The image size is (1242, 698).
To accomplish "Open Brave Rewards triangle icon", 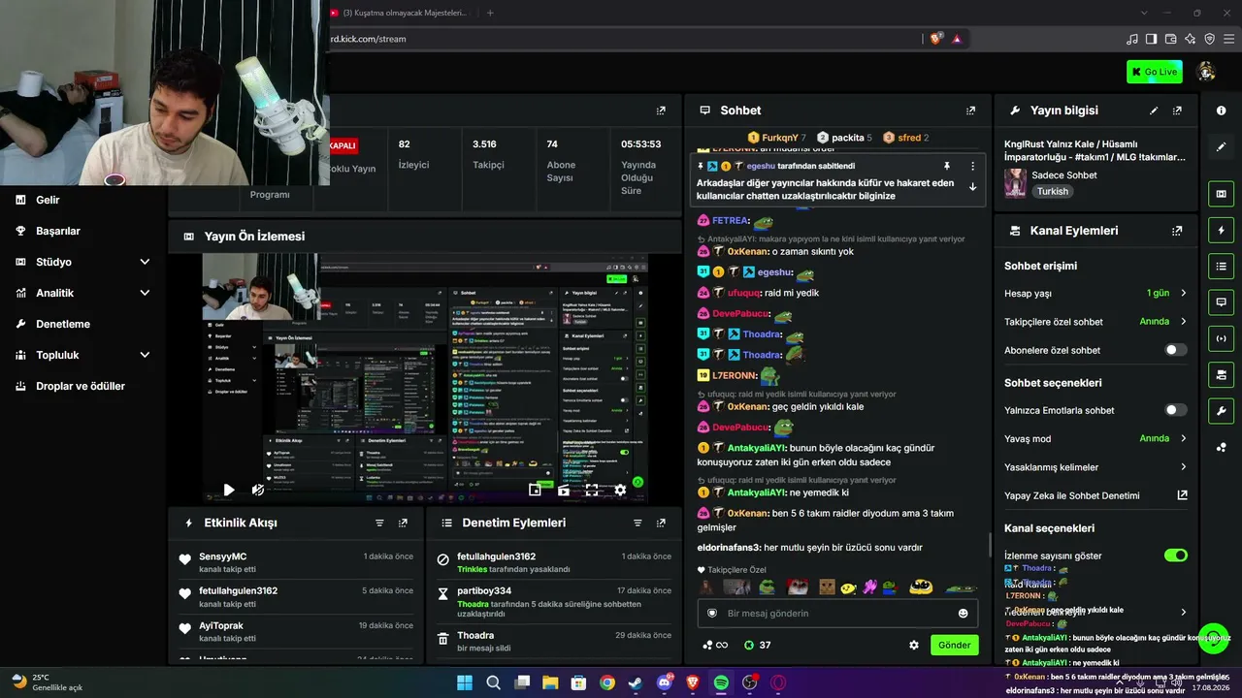I will 957,39.
